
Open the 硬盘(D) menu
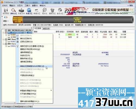coord(12,6)
